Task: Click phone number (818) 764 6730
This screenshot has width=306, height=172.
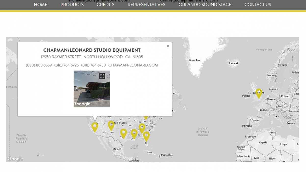Action: coord(94,65)
